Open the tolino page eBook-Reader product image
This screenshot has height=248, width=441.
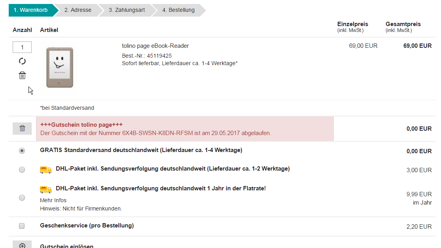[x=60, y=68]
